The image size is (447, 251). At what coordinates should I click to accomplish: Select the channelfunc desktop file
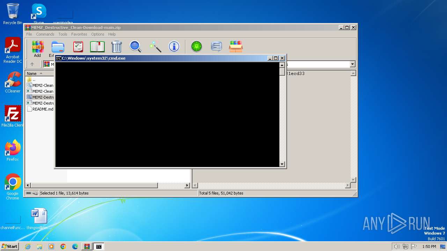click(x=13, y=222)
